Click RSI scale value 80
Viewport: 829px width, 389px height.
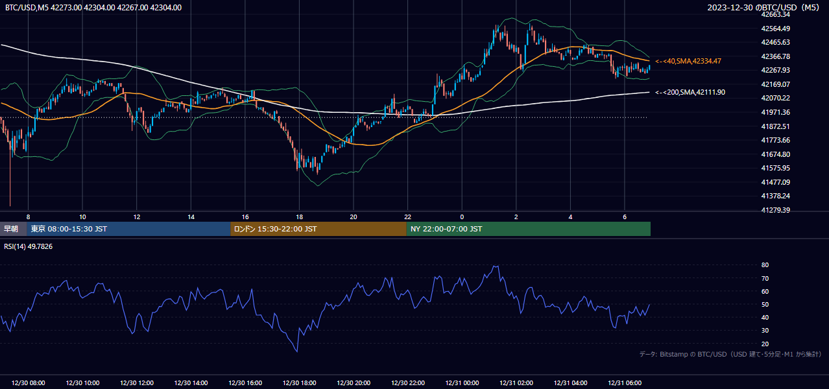(x=765, y=265)
